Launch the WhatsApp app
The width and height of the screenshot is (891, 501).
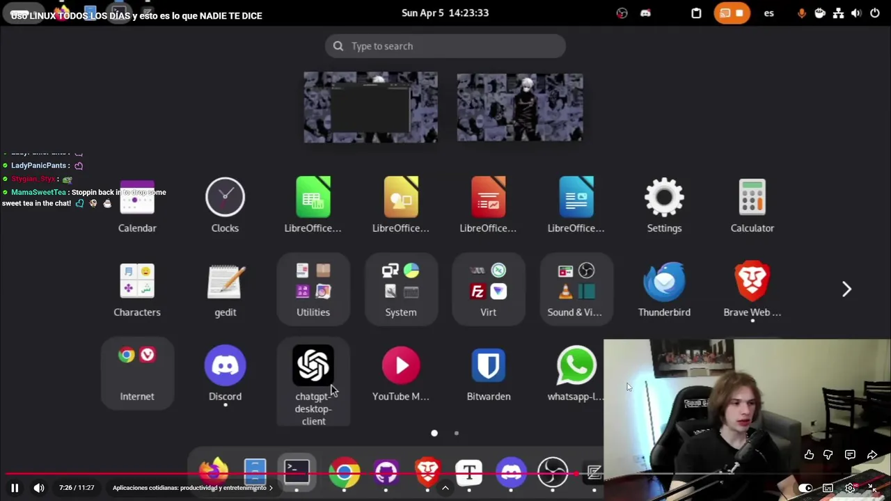(x=576, y=374)
